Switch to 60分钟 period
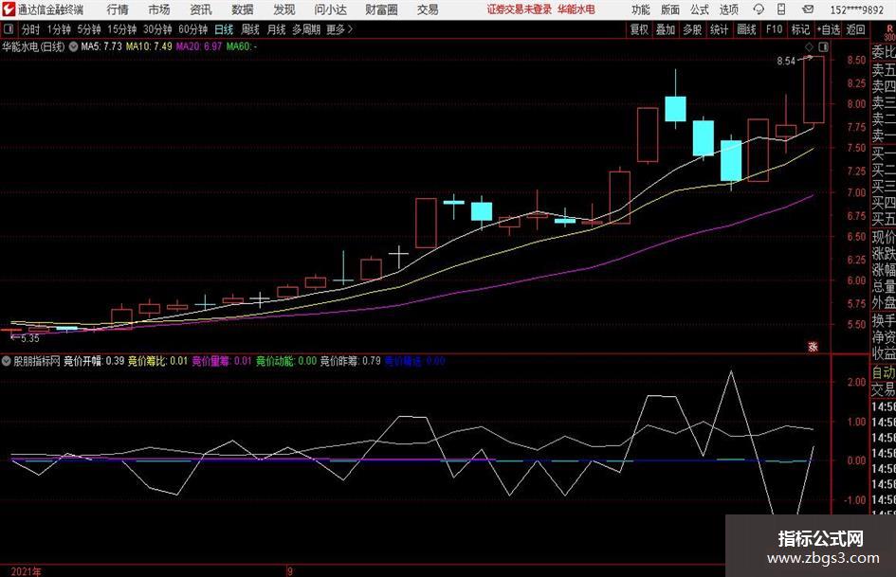896x577 pixels. [x=192, y=29]
